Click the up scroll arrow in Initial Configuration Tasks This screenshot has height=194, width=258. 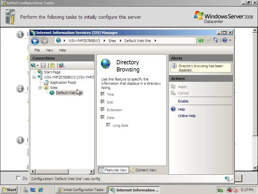point(255,30)
